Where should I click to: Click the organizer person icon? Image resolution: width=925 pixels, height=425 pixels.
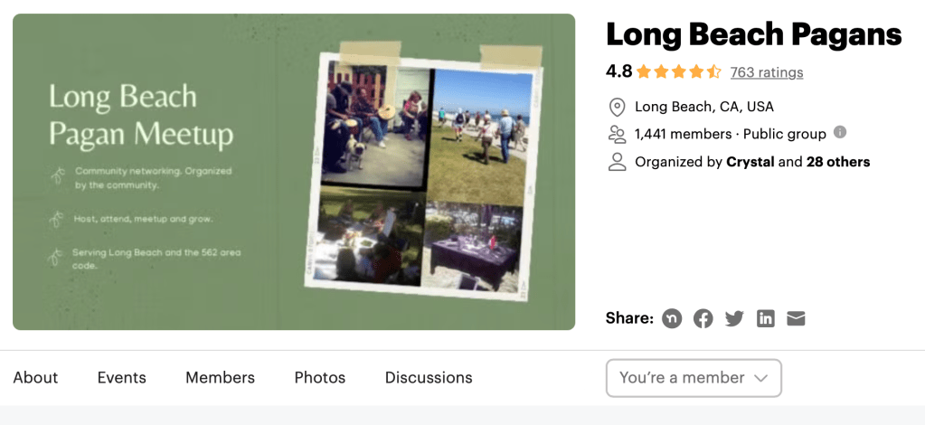[x=618, y=162]
